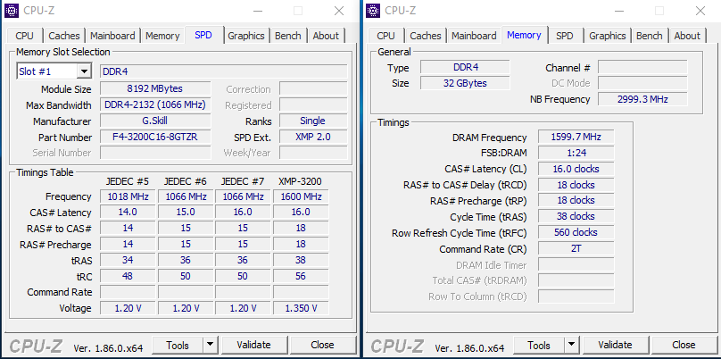Click the 1600 MHz XMP-3200 frequency cell

click(x=301, y=196)
